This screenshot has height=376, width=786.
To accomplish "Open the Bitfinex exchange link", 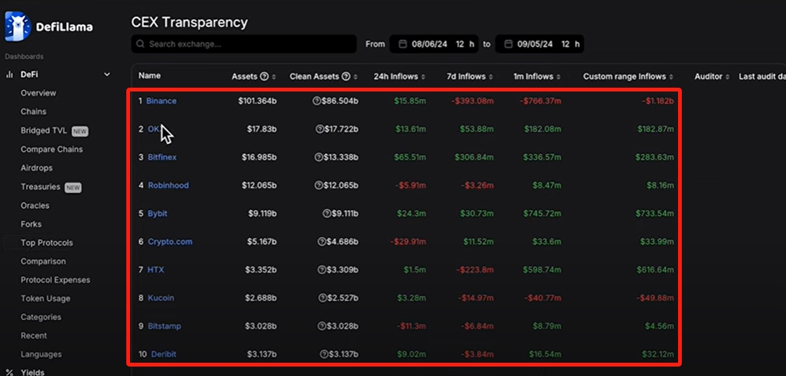I will (x=162, y=157).
